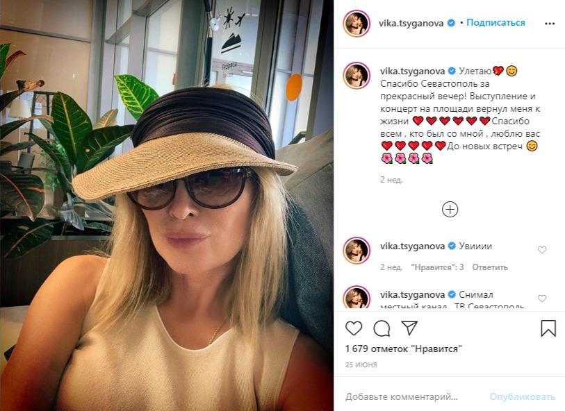
Task: Click the caption author avatar
Action: (357, 76)
